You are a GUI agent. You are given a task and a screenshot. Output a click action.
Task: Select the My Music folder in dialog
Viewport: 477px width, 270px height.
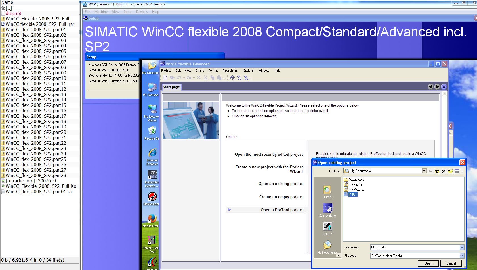353,185
